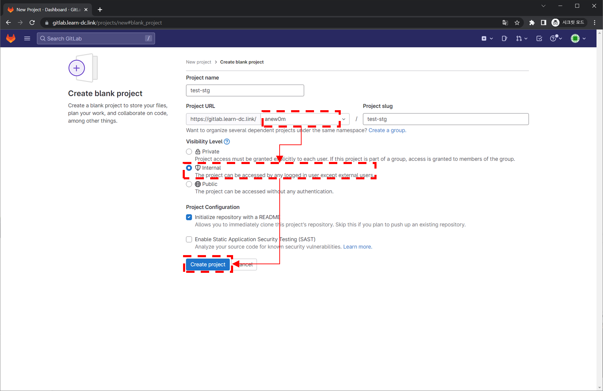603x391 pixels.
Task: Open browser extensions puzzle icon
Action: click(532, 23)
